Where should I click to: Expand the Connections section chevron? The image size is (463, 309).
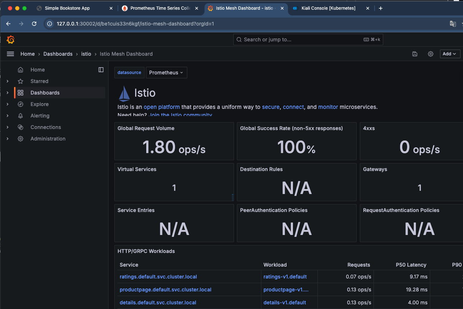8,127
